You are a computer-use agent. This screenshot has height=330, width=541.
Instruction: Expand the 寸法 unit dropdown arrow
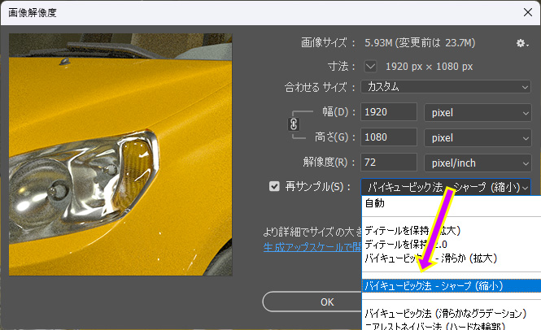coord(371,66)
